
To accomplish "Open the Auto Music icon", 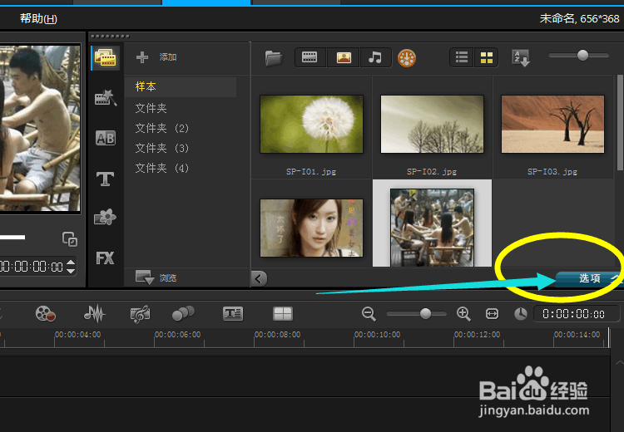I will coord(140,313).
